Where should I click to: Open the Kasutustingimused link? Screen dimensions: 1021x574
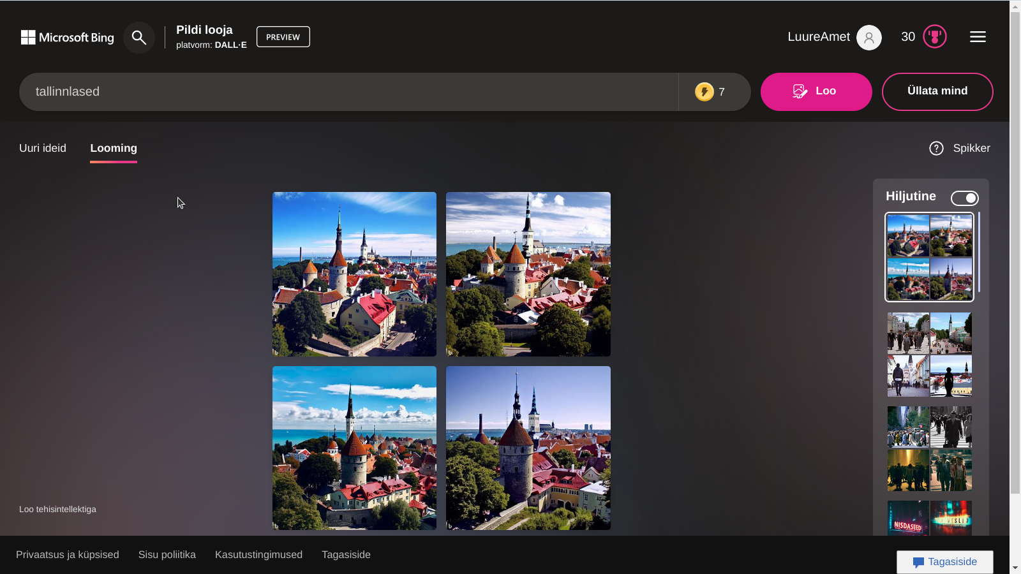pos(258,555)
